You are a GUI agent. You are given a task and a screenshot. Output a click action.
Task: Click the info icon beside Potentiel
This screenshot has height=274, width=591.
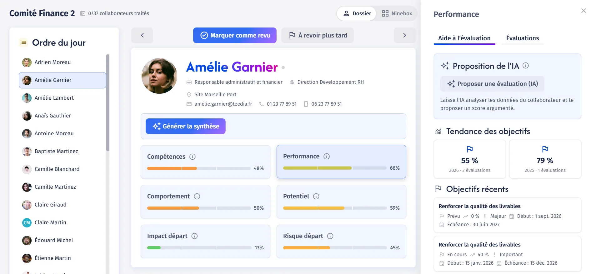click(x=316, y=197)
